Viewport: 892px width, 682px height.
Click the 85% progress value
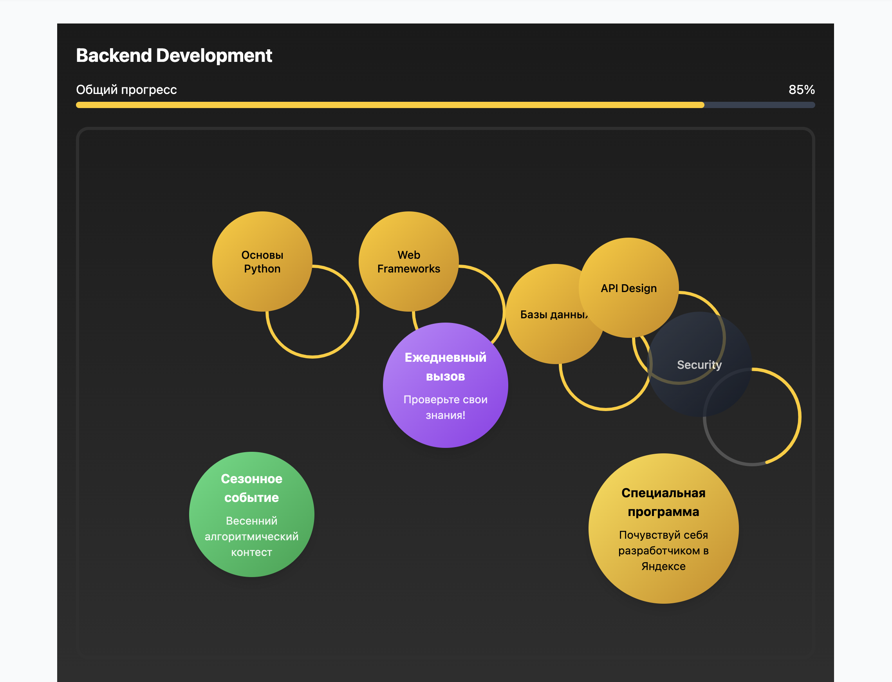pyautogui.click(x=801, y=90)
